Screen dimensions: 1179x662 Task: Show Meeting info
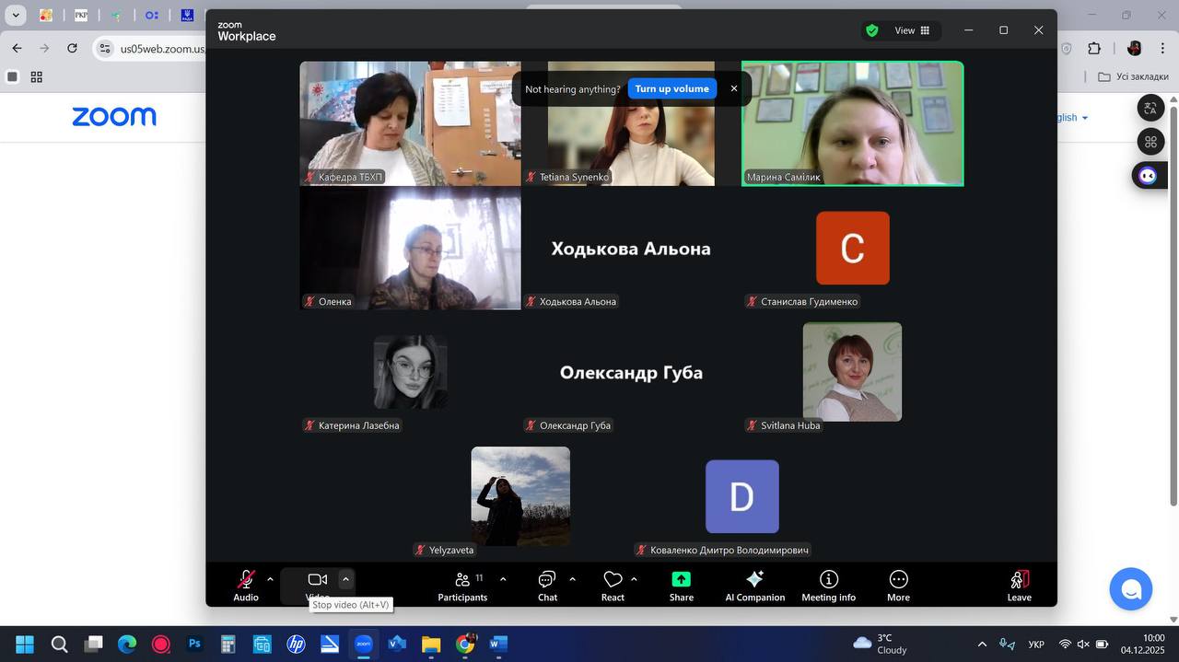[x=828, y=586]
